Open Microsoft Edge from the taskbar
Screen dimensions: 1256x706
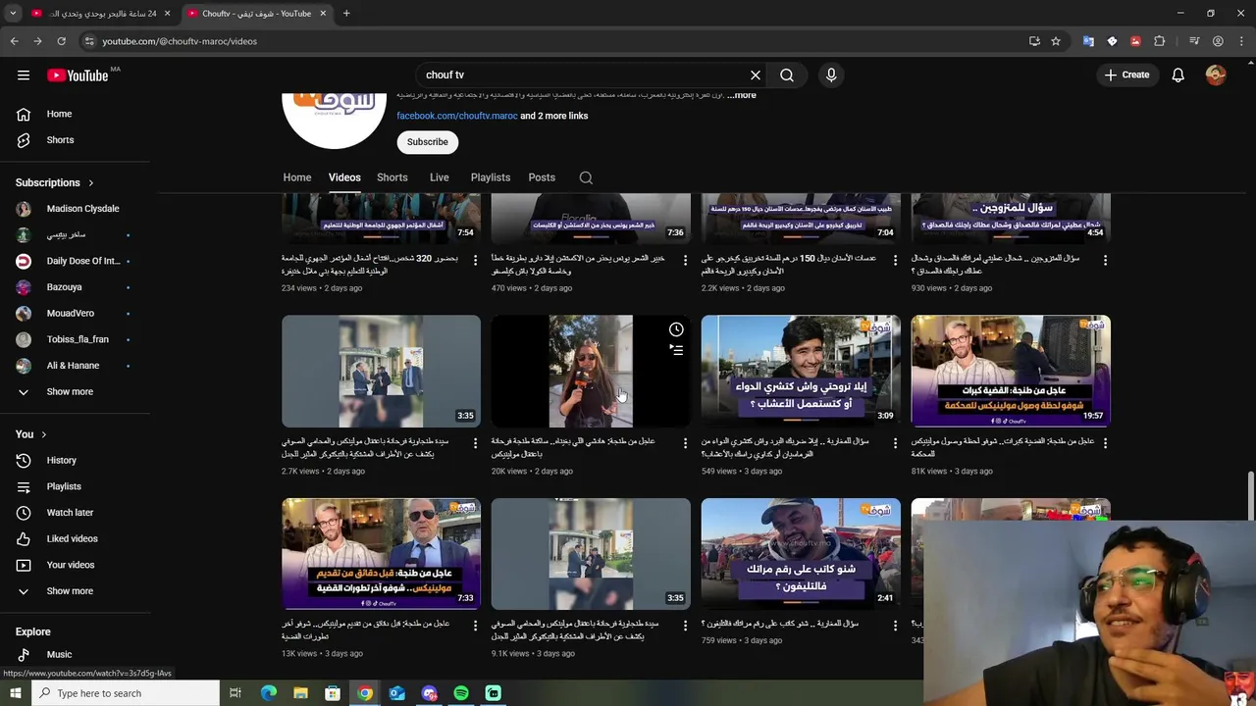(268, 693)
